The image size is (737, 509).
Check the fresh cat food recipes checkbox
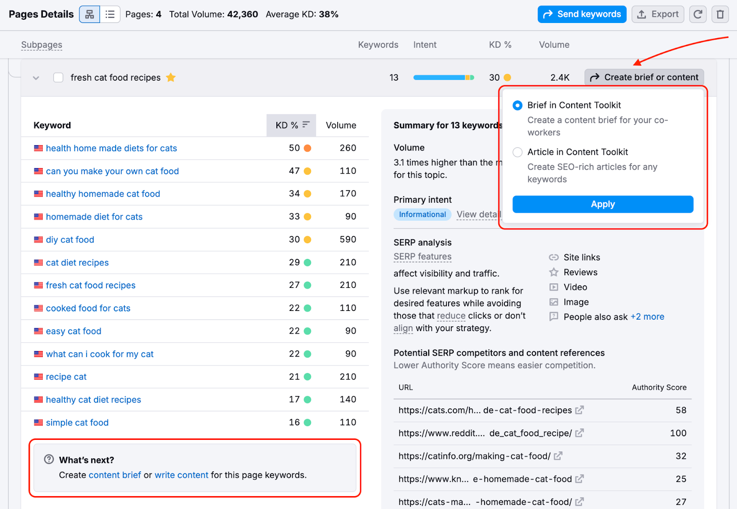(x=58, y=77)
